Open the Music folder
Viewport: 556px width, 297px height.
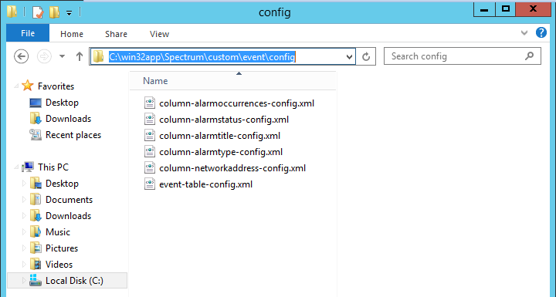click(58, 232)
